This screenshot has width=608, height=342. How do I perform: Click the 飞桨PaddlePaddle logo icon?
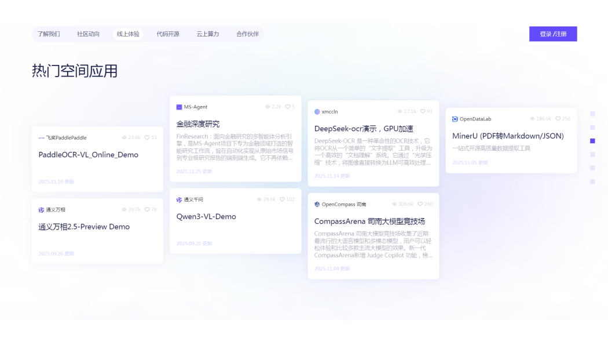tap(41, 138)
